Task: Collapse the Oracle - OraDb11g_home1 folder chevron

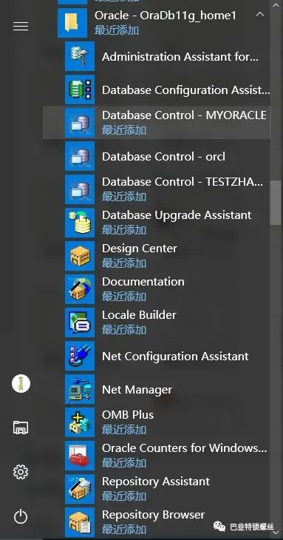Action: 260,15
